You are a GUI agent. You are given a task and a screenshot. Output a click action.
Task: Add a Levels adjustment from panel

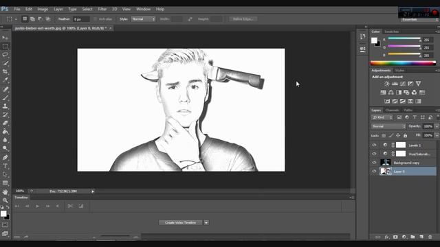395,84
